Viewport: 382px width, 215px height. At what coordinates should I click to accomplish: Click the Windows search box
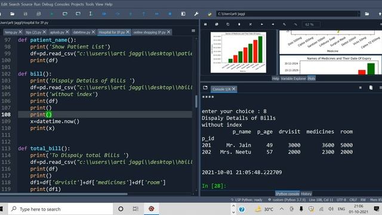61,209
